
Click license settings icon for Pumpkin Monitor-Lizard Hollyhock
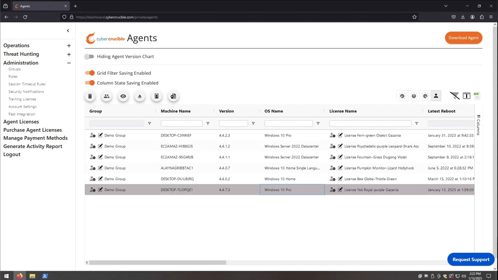click(x=333, y=168)
